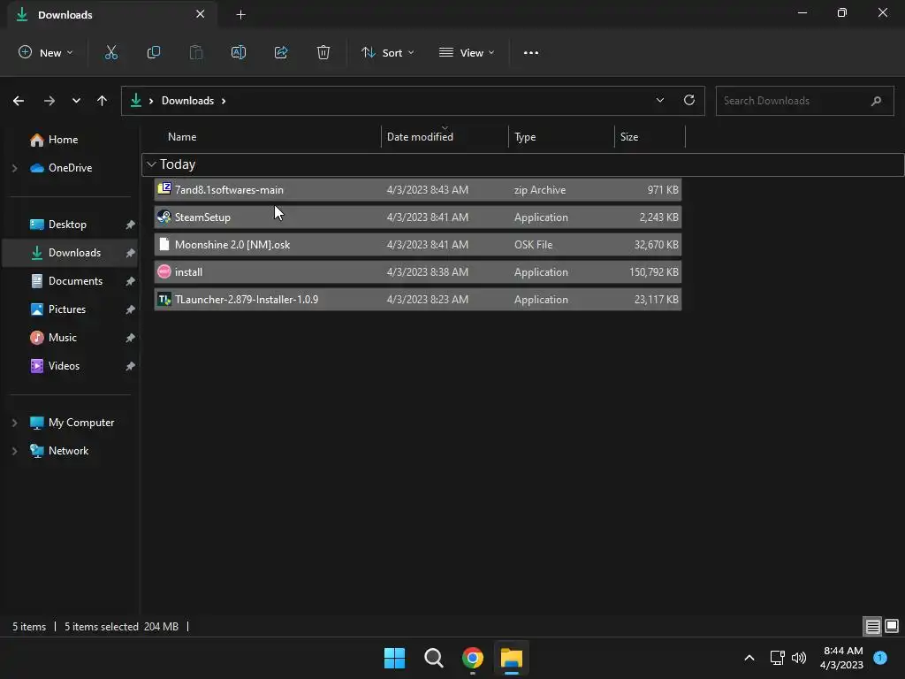Open Google Chrome from taskbar
905x679 pixels.
(x=473, y=658)
